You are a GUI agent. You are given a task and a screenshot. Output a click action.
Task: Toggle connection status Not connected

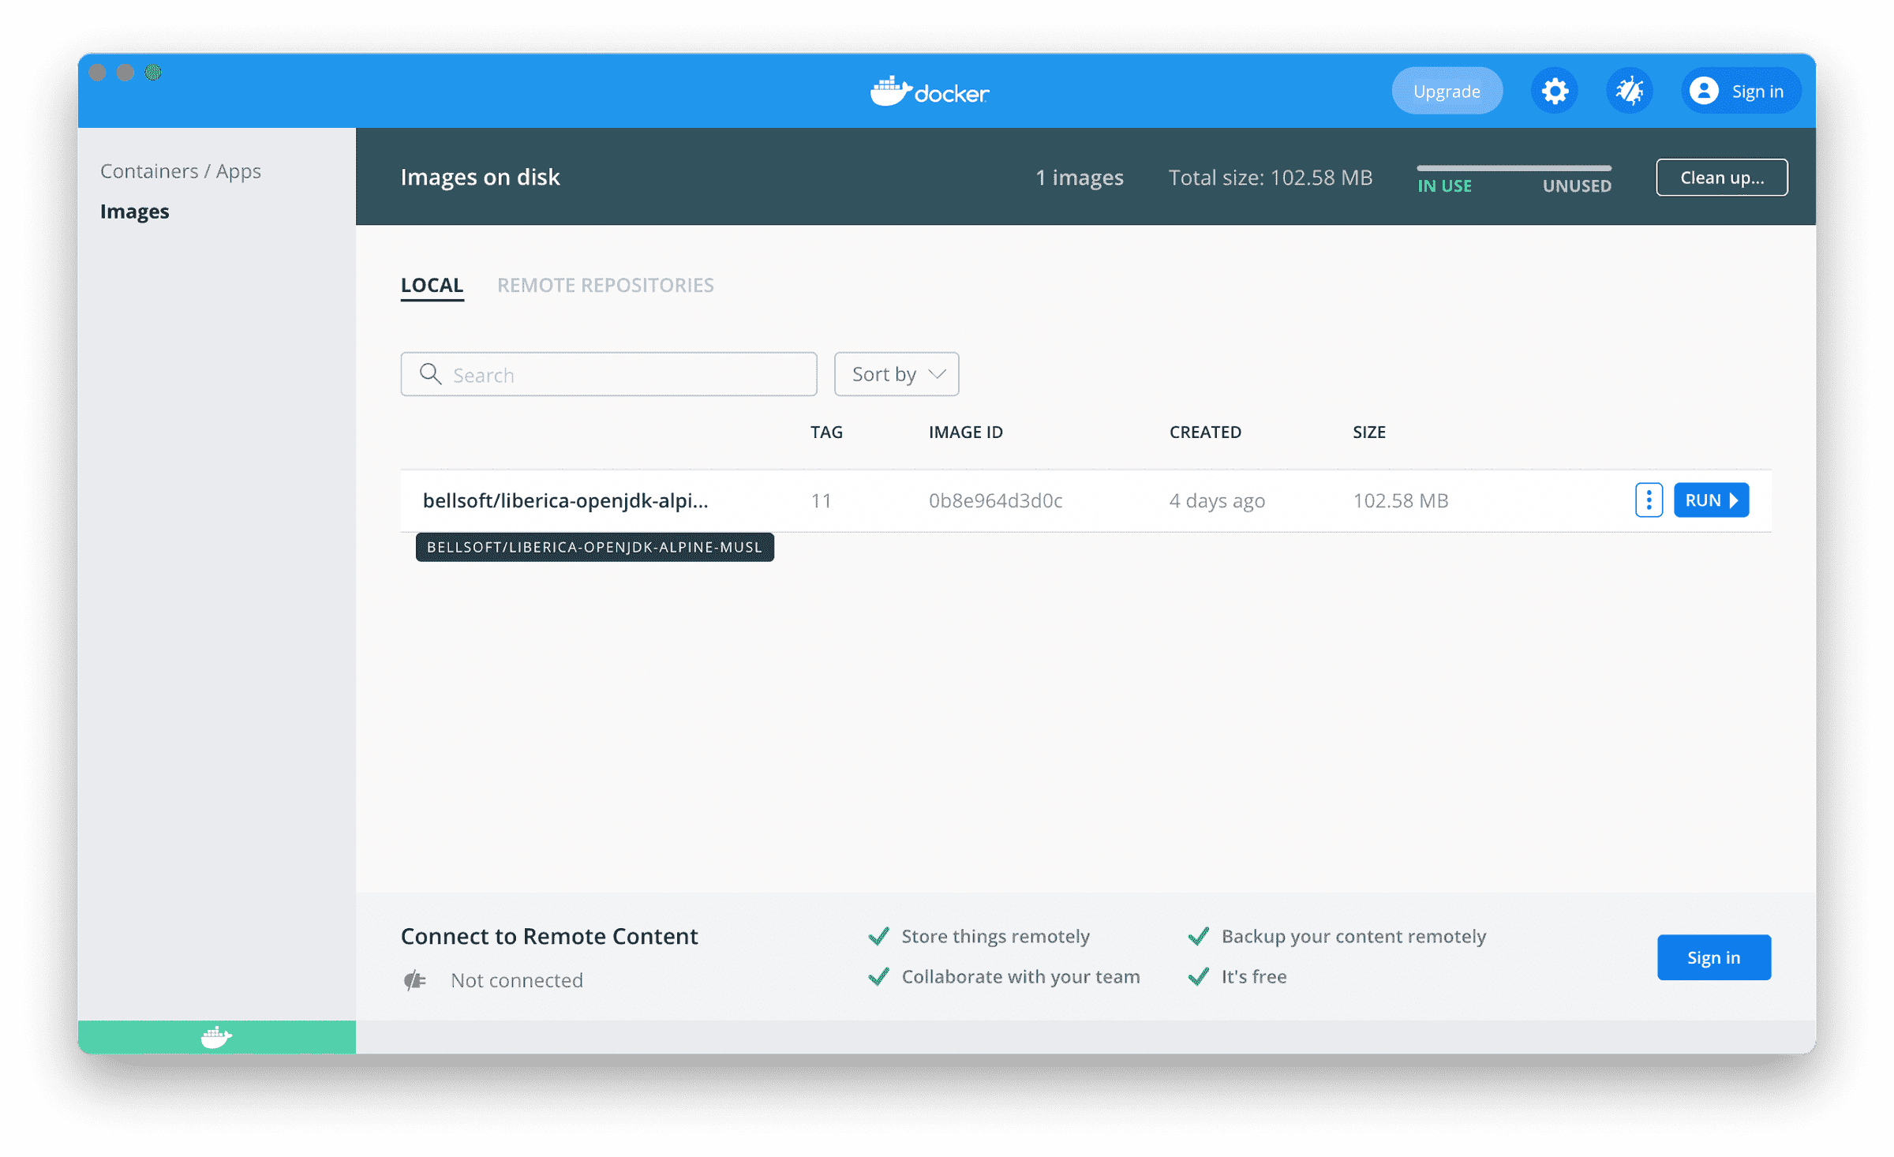coord(516,979)
